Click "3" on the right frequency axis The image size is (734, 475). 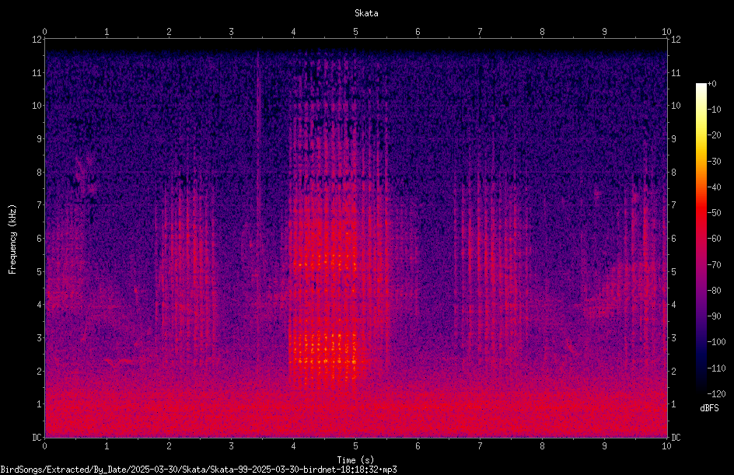(x=673, y=338)
